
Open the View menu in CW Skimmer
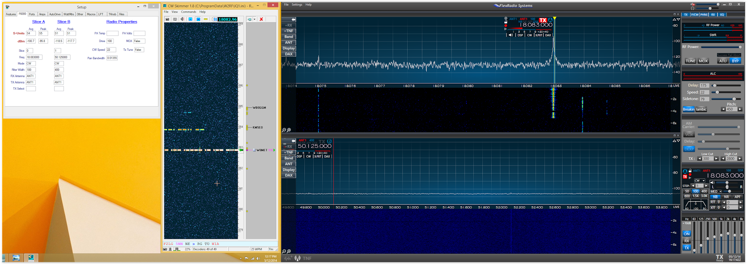[175, 12]
